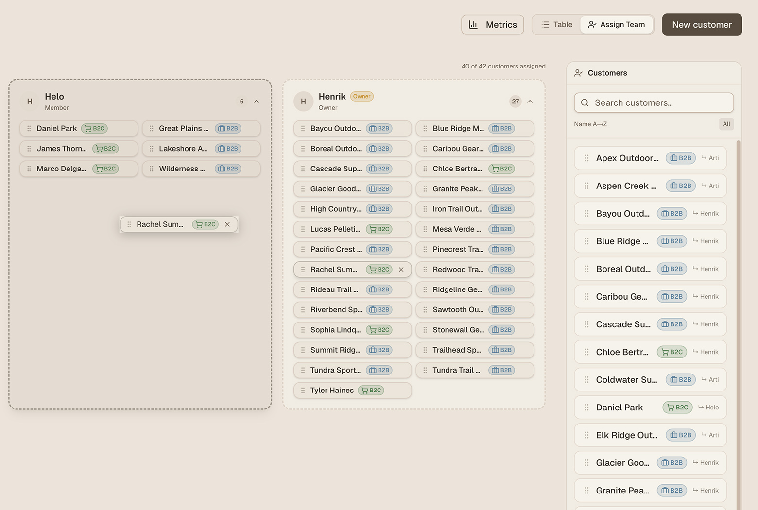Select the Tundra Sport... chip
Image resolution: width=758 pixels, height=510 pixels.
352,371
